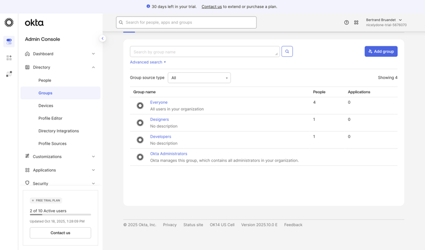
Task: Open Devices in the Directory menu
Action: click(x=46, y=106)
